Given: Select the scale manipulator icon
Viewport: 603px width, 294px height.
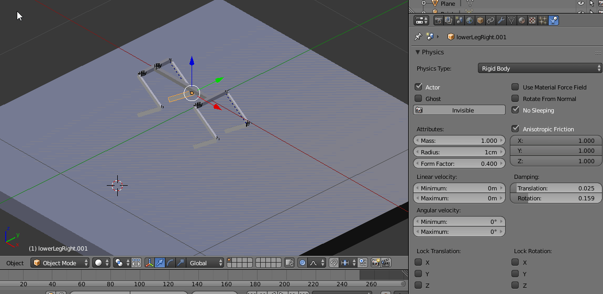Looking at the screenshot, I should pos(181,263).
